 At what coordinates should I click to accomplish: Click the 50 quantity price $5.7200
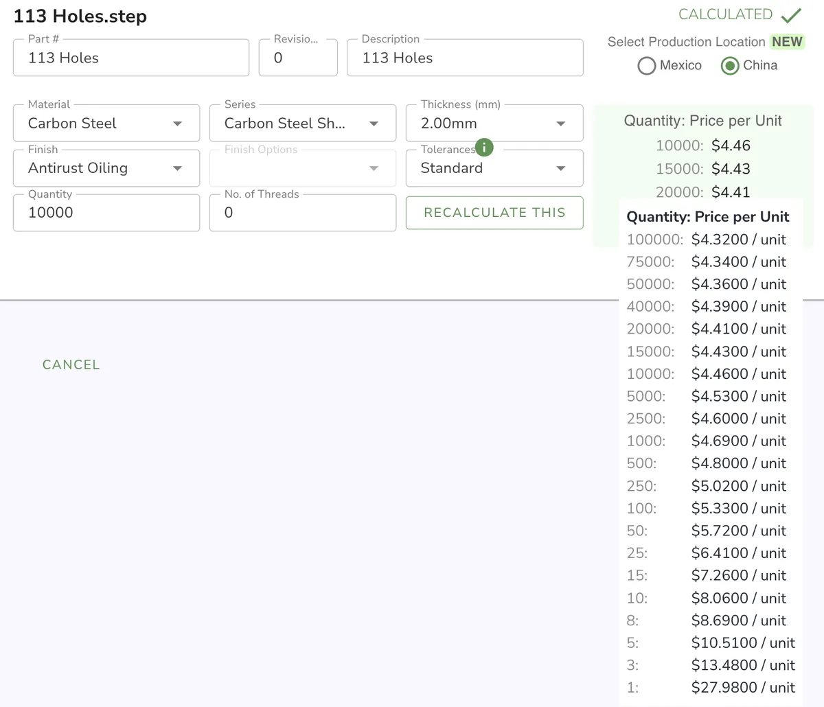point(739,531)
